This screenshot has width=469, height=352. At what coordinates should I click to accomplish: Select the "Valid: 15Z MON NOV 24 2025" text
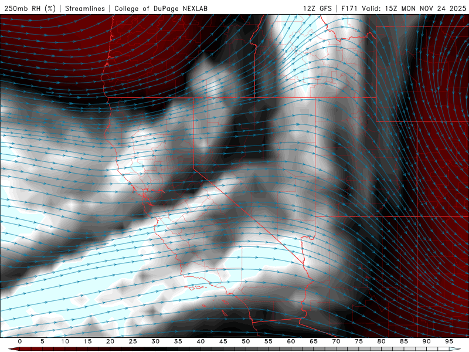click(x=414, y=9)
